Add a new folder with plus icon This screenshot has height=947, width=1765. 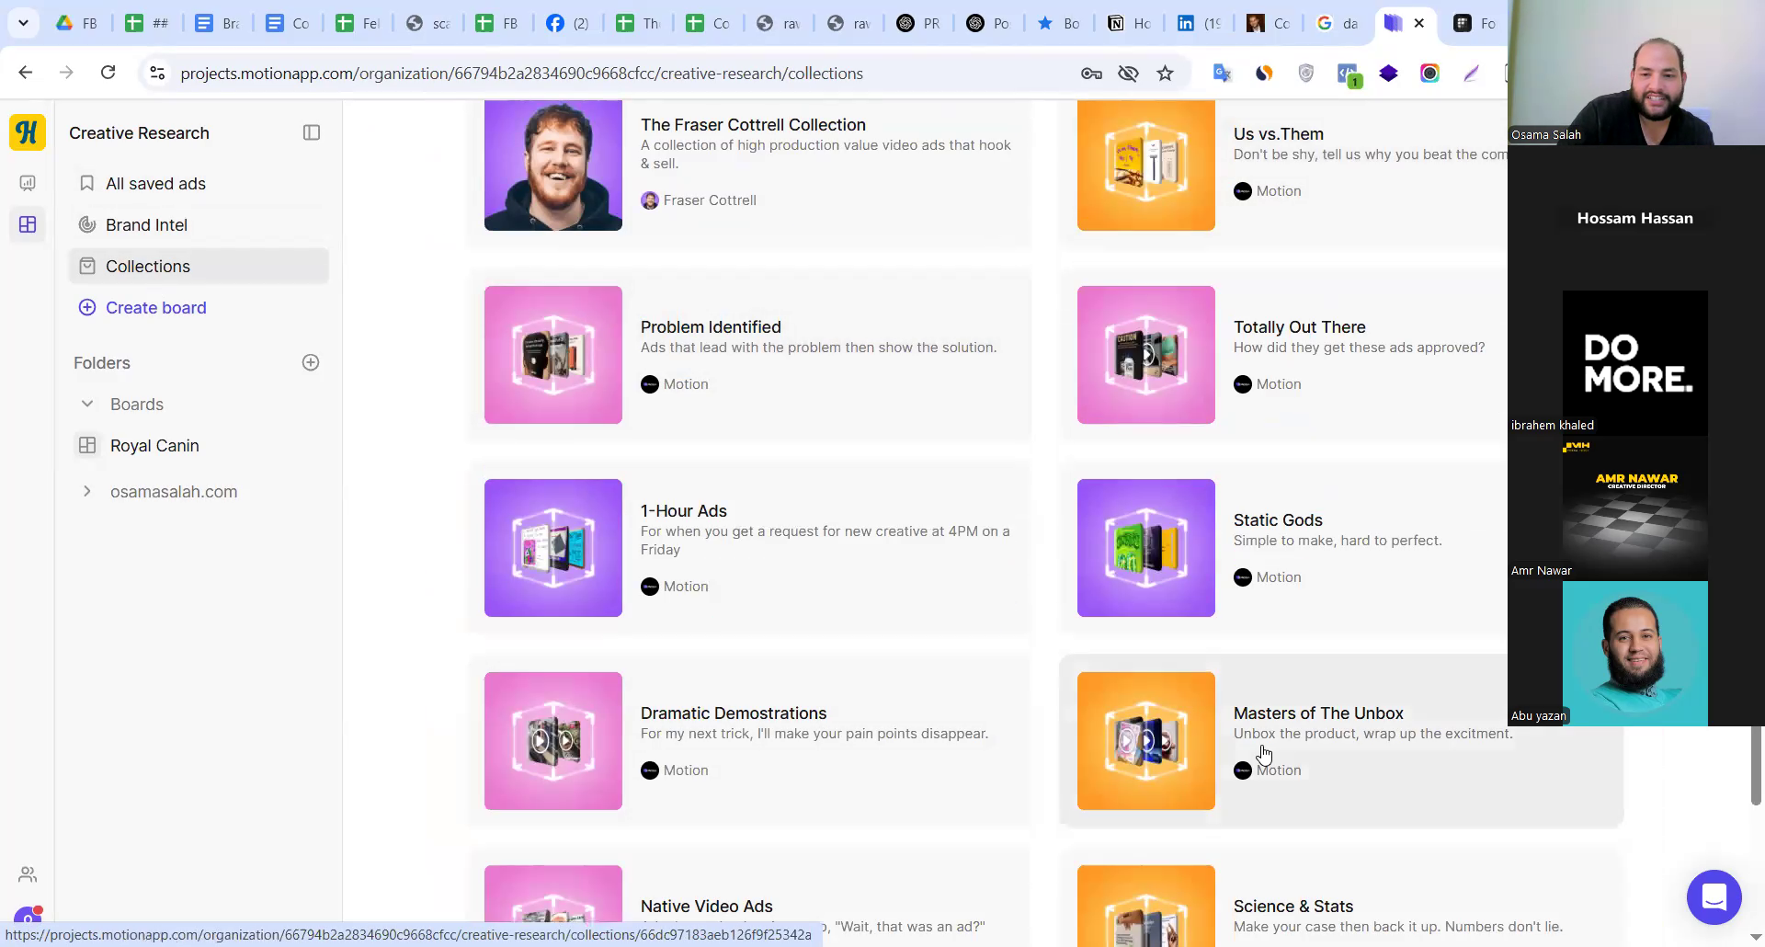tap(311, 362)
